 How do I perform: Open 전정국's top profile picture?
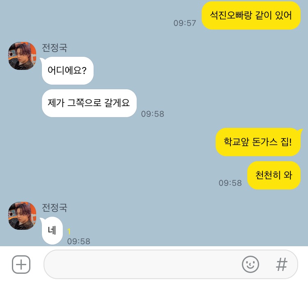pyautogui.click(x=22, y=56)
